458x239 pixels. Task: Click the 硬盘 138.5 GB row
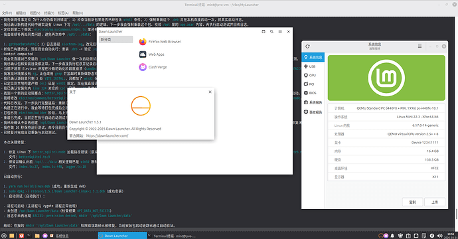[386, 159]
